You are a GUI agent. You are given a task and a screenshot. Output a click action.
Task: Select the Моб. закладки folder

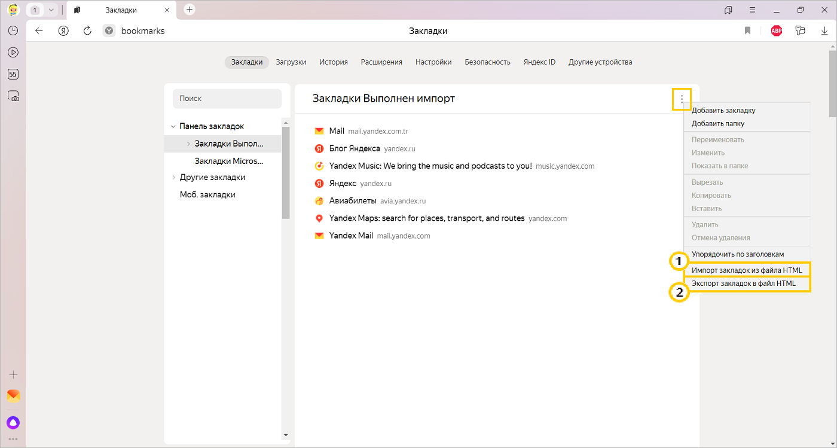click(207, 195)
